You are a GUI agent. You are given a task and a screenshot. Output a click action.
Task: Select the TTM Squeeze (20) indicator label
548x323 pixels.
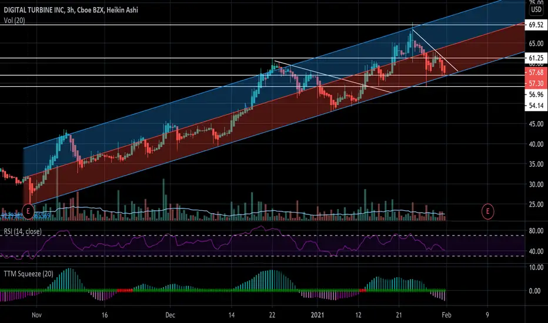pos(29,274)
